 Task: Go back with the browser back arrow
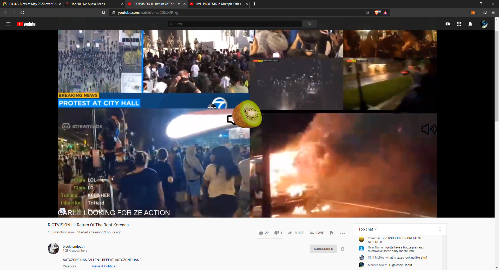[x=6, y=12]
